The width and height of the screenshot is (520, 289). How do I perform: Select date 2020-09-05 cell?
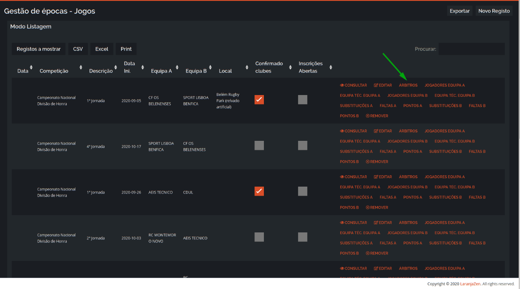point(131,101)
